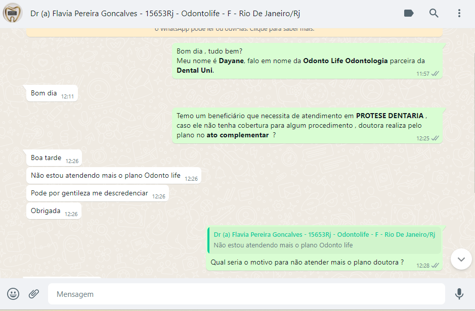Open the three-dot chat menu

click(x=459, y=13)
